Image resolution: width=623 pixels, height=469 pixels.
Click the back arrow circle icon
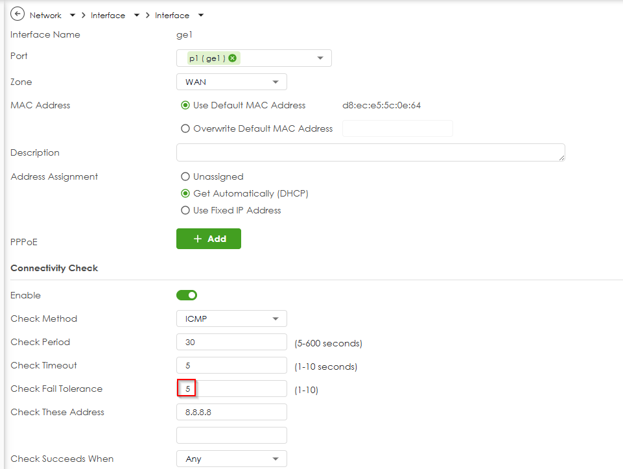pyautogui.click(x=18, y=14)
